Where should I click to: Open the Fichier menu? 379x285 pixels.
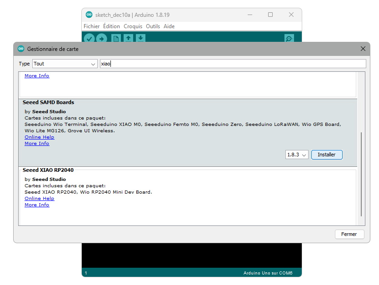click(91, 26)
